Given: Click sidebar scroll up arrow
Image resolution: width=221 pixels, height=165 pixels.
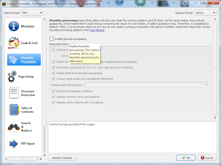Looking at the screenshot, I should [x=45, y=19].
